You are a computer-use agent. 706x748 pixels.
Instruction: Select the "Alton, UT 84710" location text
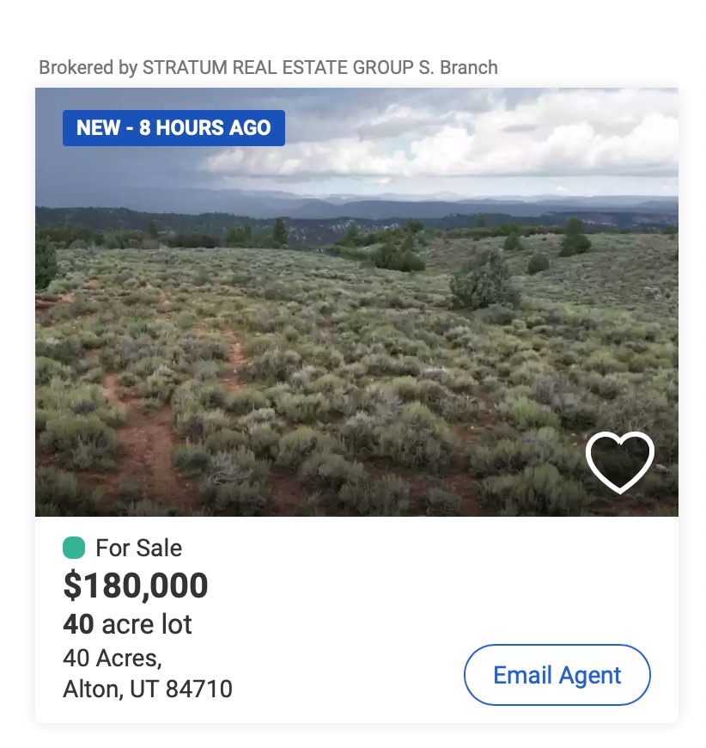(x=148, y=689)
